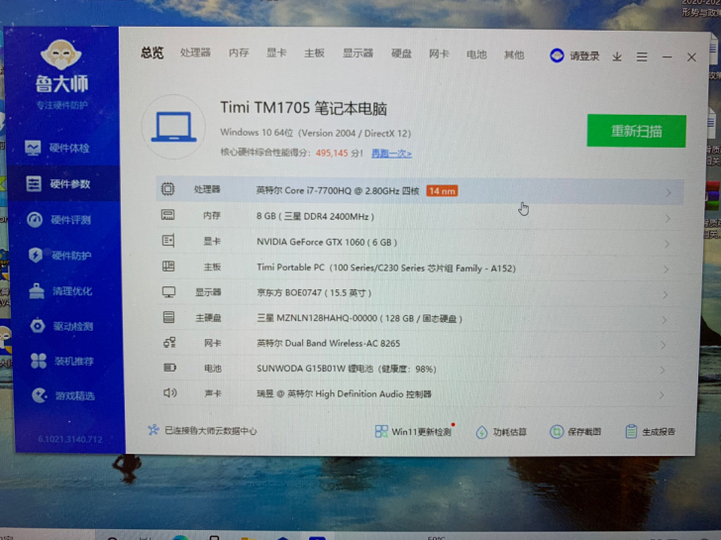721x540 pixels.
Task: Open 游戏精选 games section
Action: (63, 395)
